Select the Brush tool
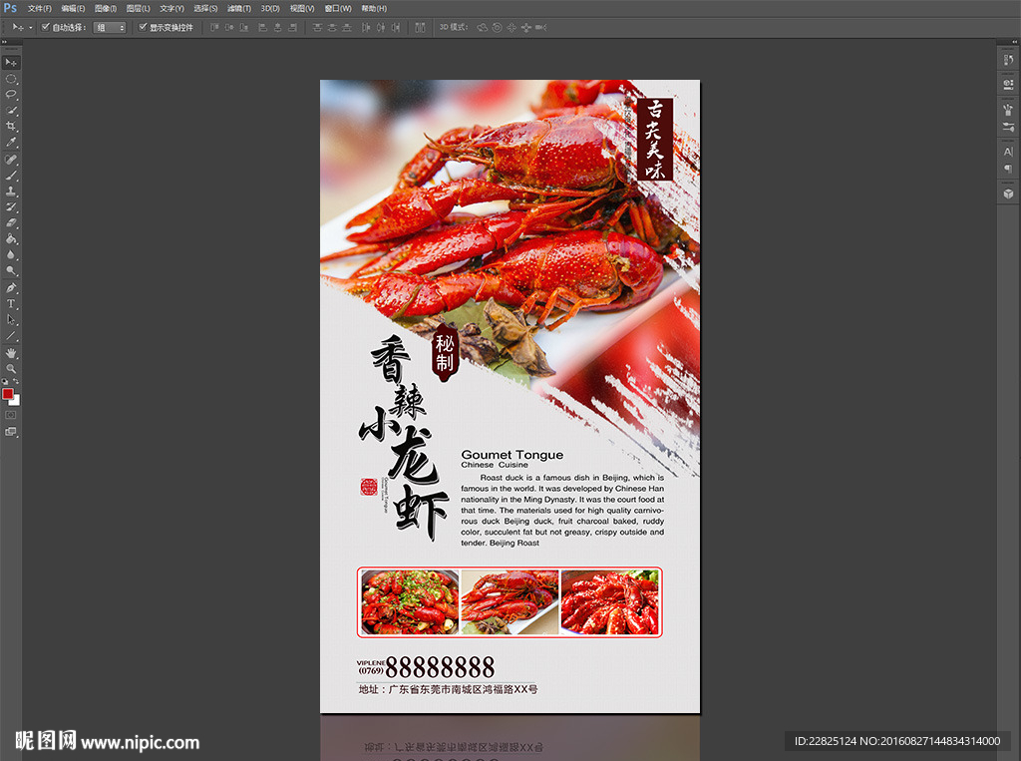 coord(11,176)
